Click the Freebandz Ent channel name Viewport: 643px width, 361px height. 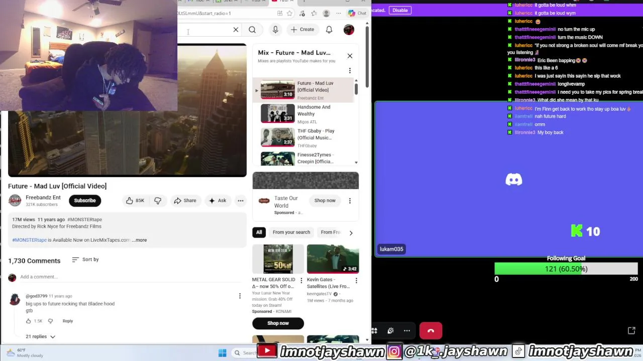[43, 198]
